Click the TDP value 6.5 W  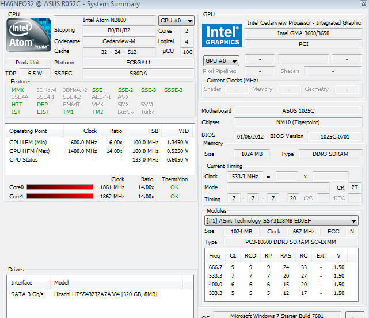tap(35, 74)
